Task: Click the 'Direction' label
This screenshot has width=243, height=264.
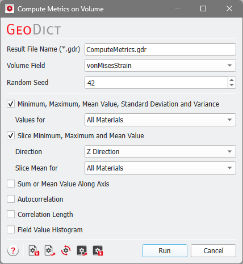Action: [x=28, y=151]
